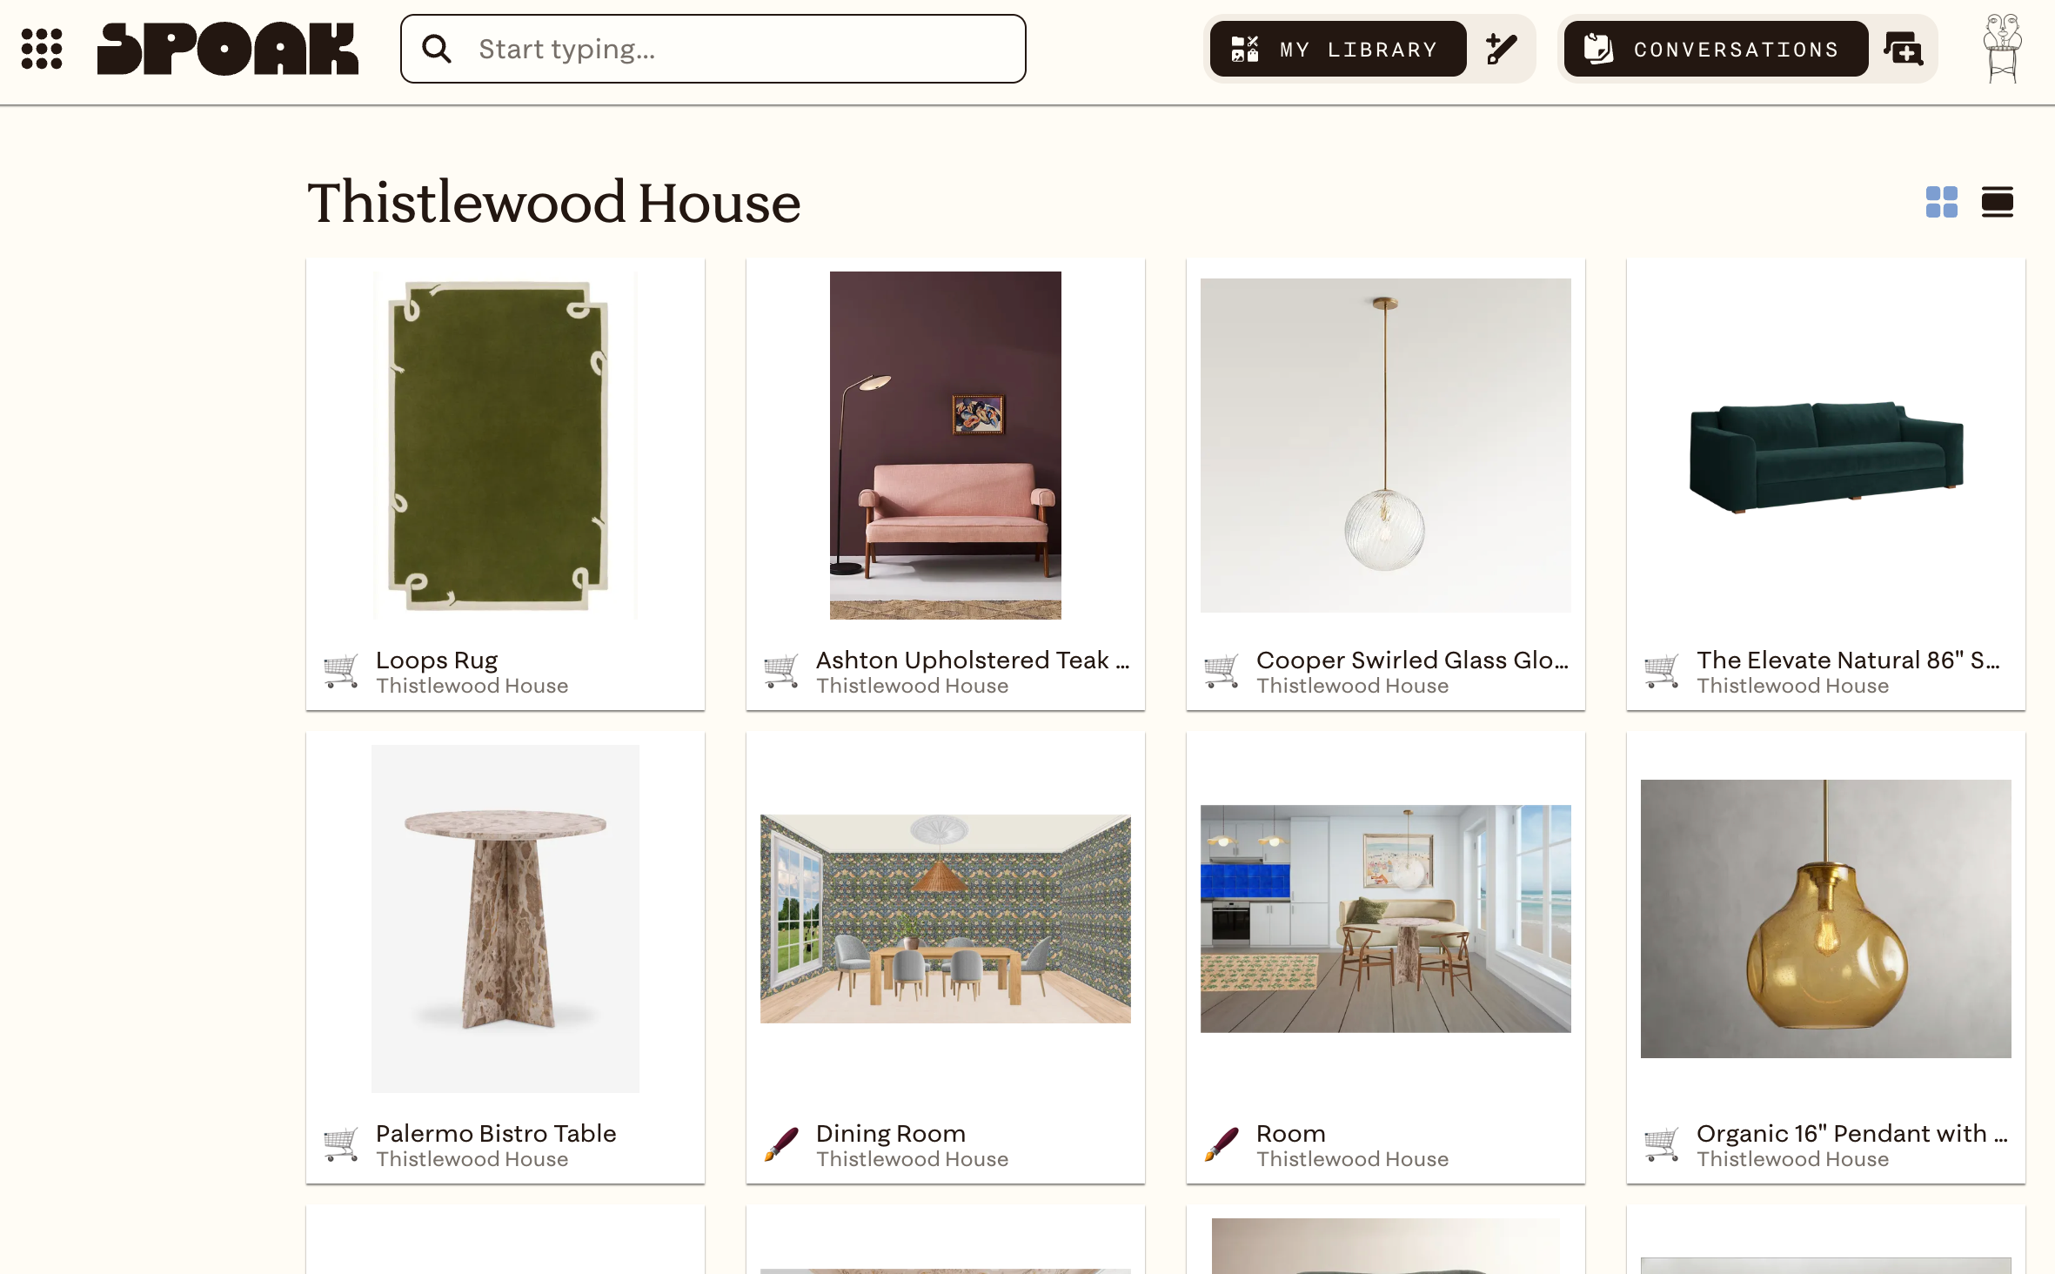Switch to grid view layout
Screen dimensions: 2055x1274
[x=1942, y=202]
